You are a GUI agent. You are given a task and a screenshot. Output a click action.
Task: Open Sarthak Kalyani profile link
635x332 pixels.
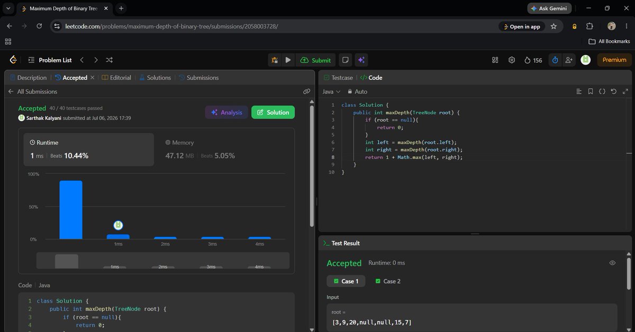44,118
